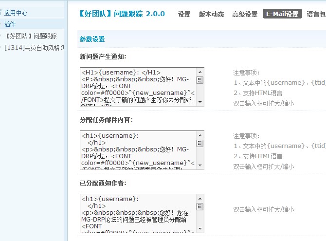Screen dimensions: 326x241
Task: Click scroll-up arrow of 已分配通知作者 box
Action: click(x=200, y=199)
